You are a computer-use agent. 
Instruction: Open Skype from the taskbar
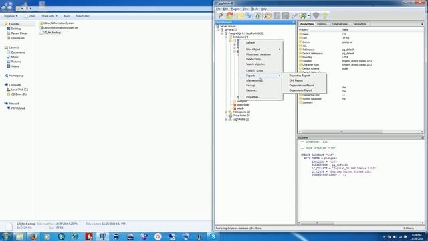[213, 236]
